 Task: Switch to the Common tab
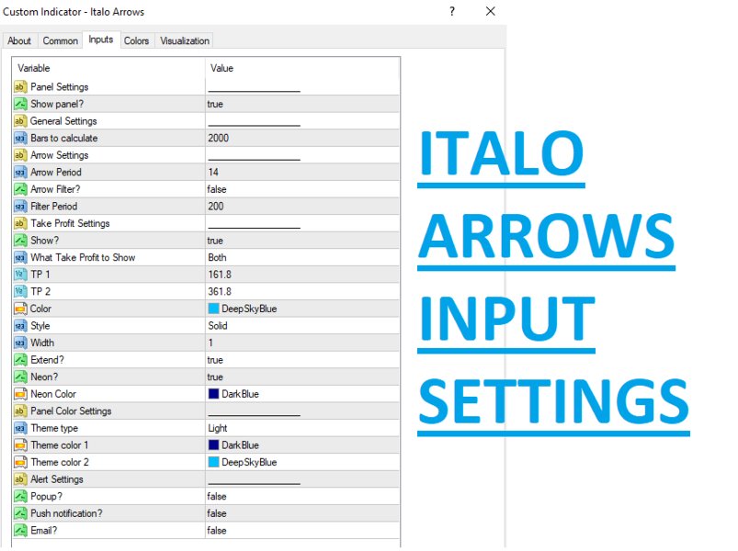point(61,41)
